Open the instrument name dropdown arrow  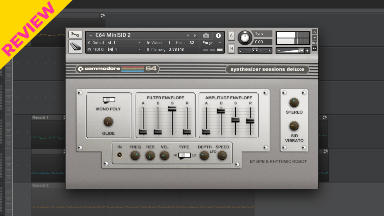coord(90,36)
